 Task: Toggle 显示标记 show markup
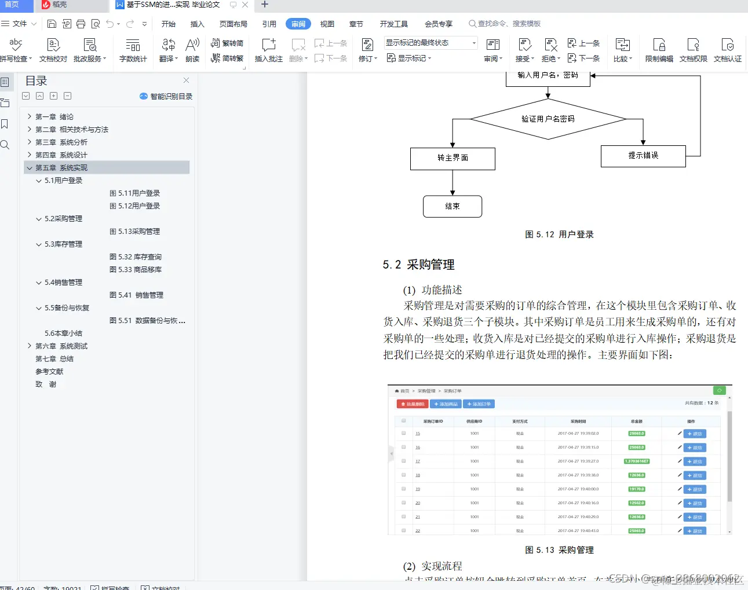(x=408, y=58)
